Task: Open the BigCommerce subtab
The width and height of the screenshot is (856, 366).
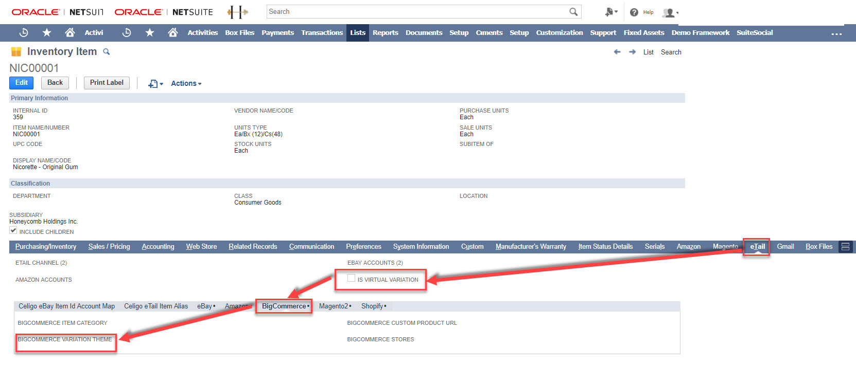Action: coord(286,306)
